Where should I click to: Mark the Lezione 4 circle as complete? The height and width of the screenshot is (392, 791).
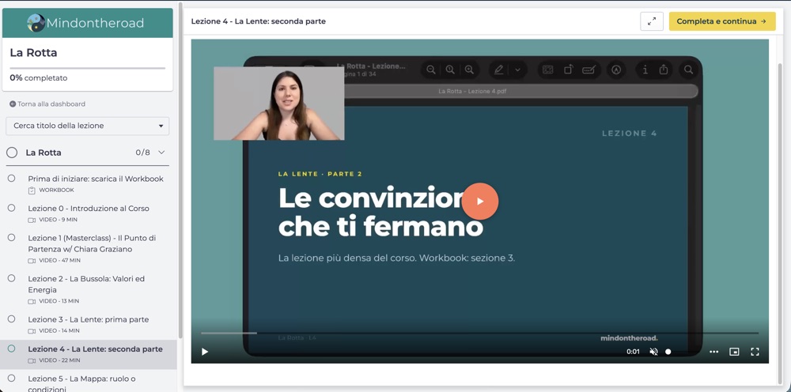12,349
